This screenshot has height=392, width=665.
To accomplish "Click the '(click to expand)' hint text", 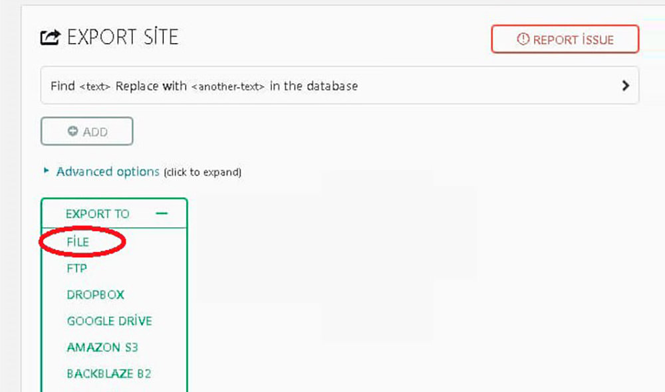I will pos(203,172).
